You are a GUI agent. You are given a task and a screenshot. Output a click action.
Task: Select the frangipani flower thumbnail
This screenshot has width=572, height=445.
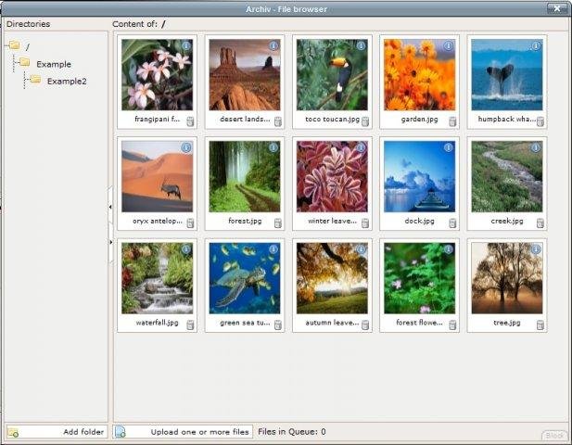pyautogui.click(x=157, y=75)
